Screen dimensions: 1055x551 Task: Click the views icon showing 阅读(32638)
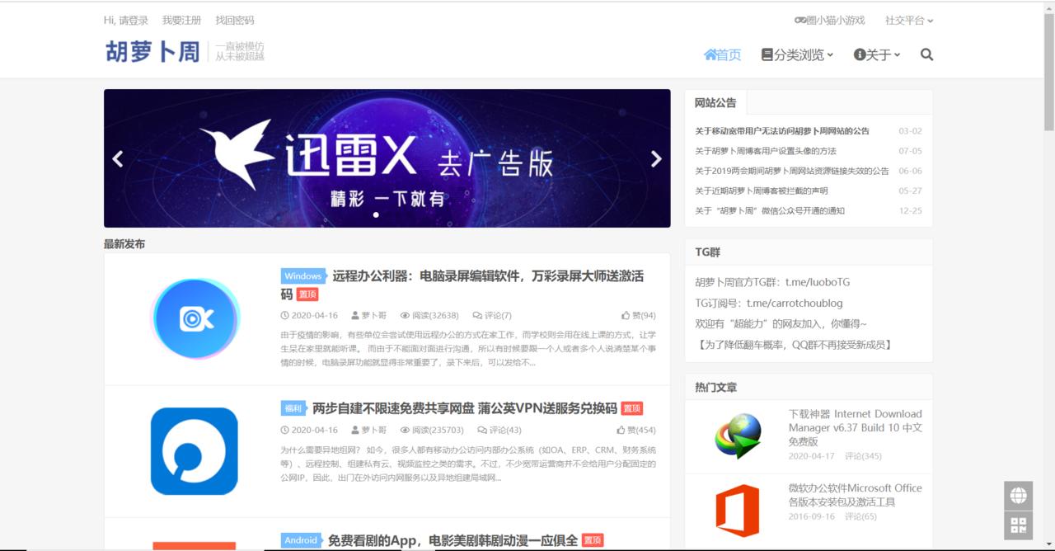[x=405, y=315]
